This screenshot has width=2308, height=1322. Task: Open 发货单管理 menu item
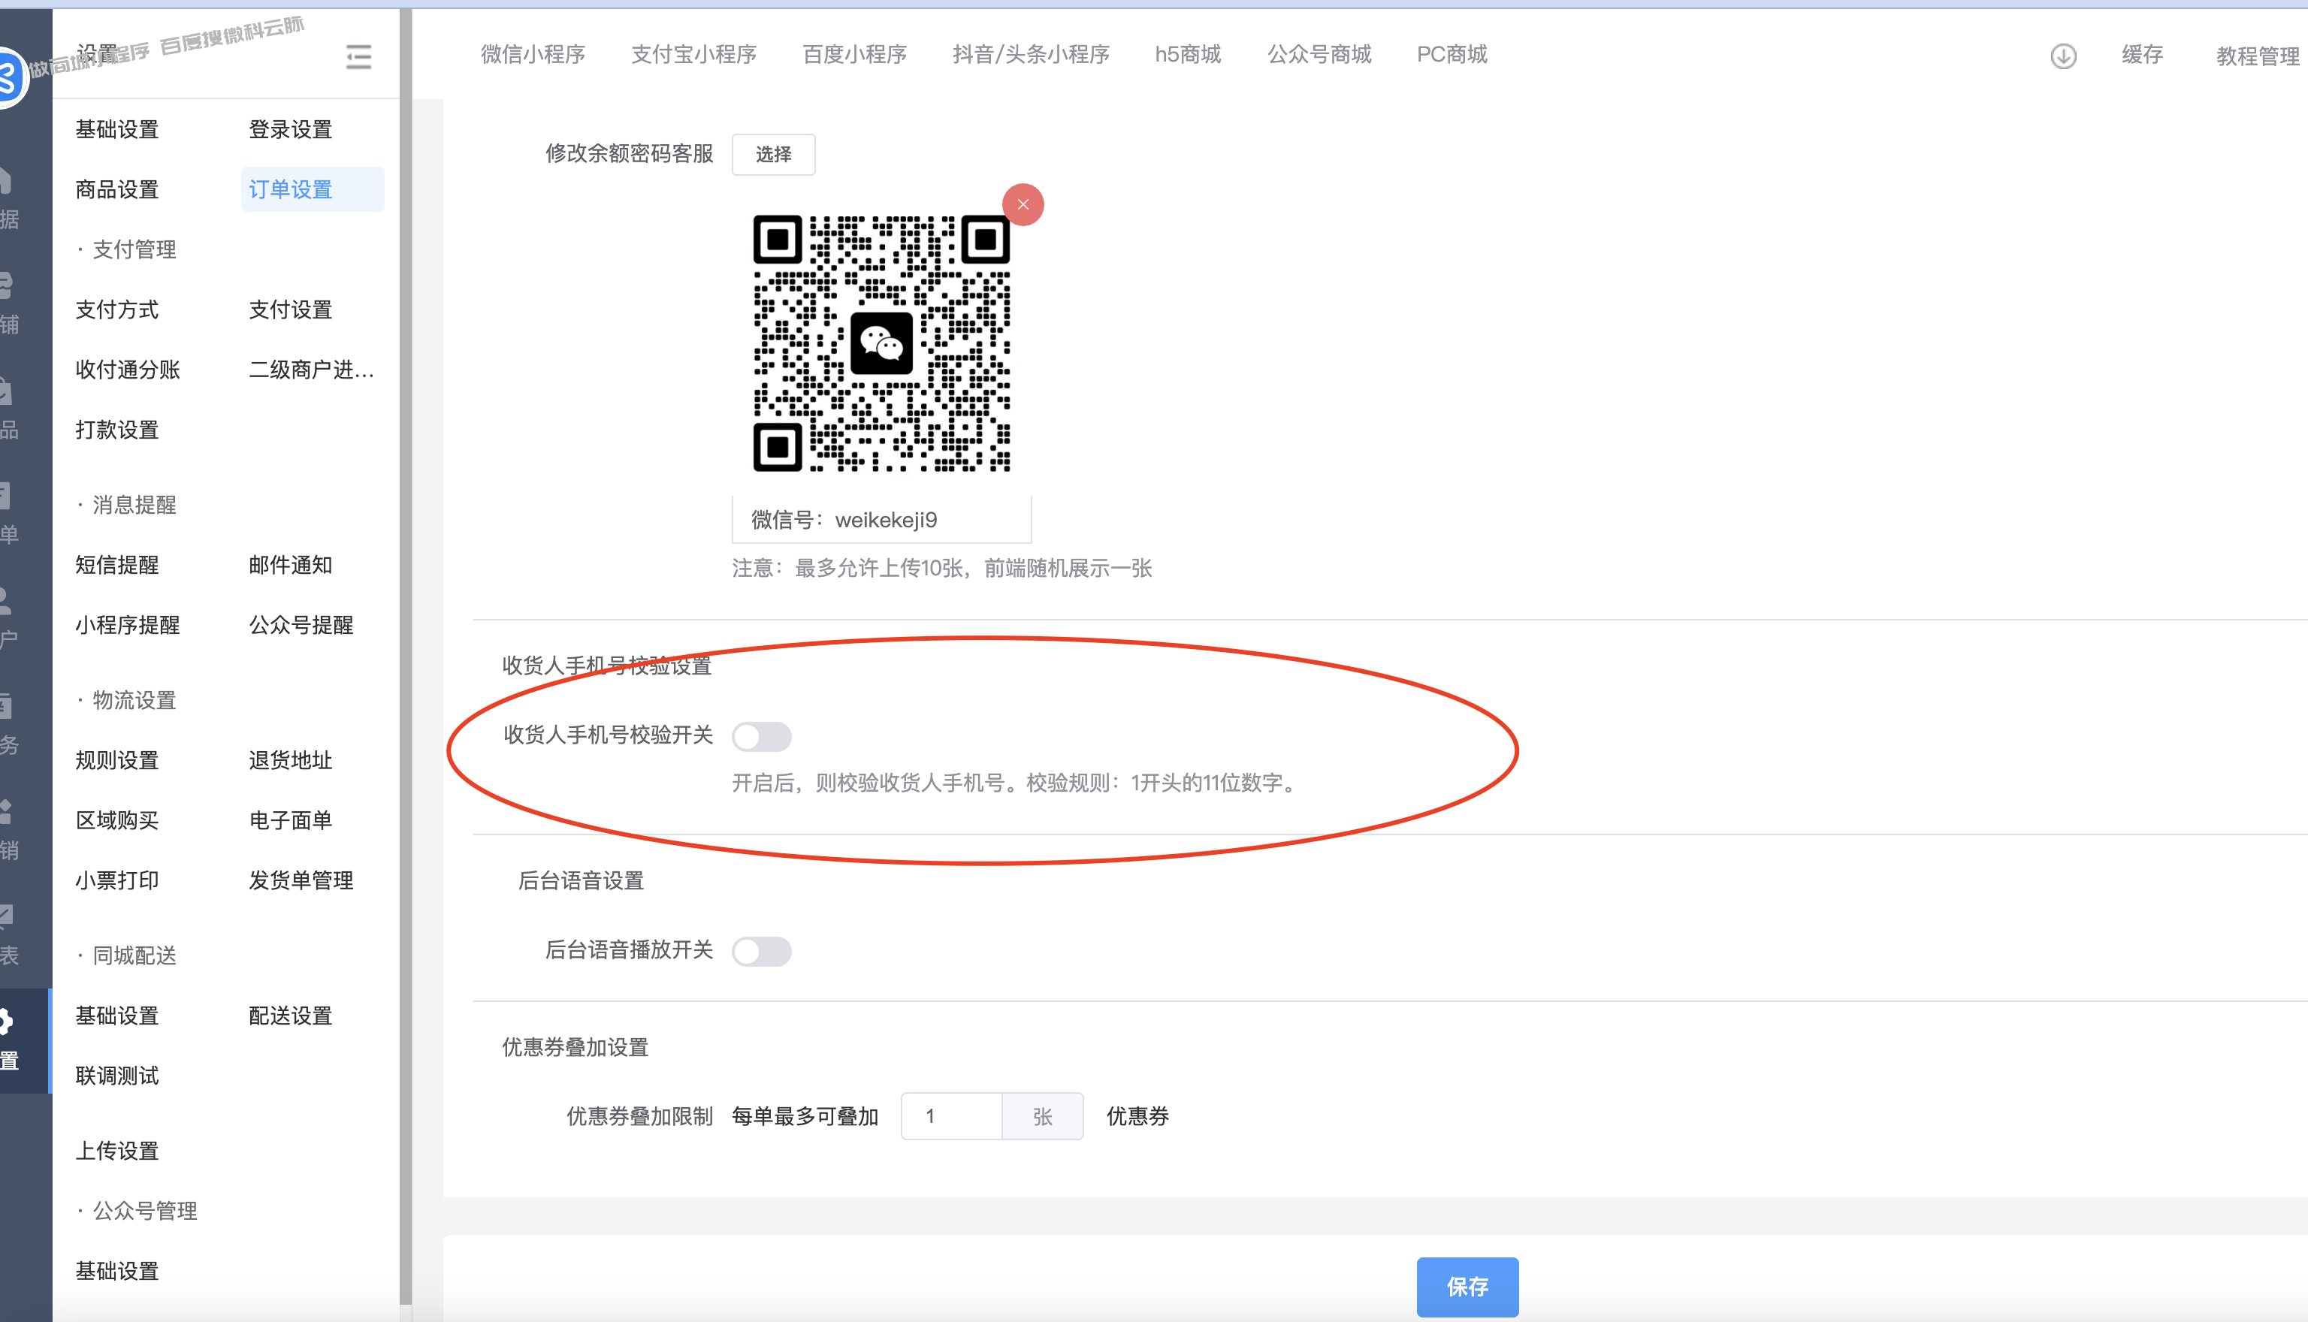point(301,880)
